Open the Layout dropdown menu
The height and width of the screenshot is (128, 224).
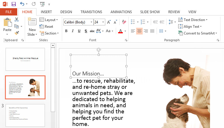[x=50, y=20]
